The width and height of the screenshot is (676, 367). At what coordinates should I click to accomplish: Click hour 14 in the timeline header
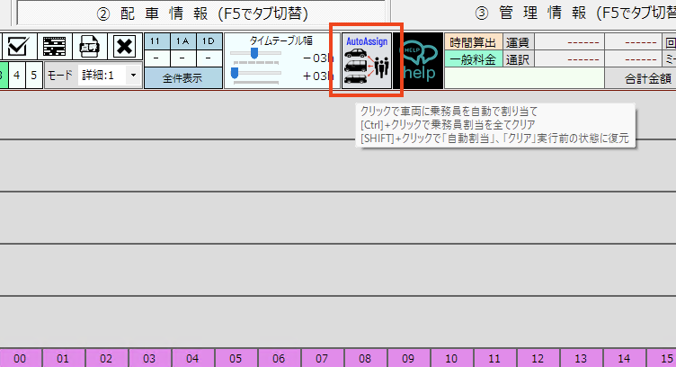[624, 358]
